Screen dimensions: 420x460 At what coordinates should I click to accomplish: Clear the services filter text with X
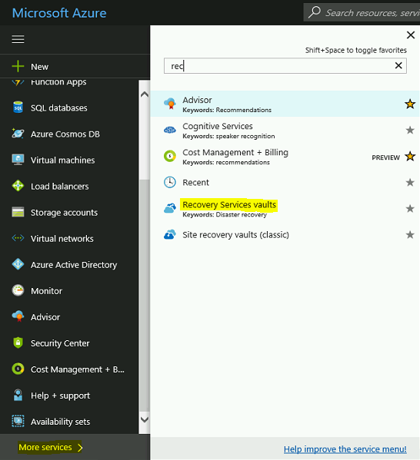(x=398, y=65)
